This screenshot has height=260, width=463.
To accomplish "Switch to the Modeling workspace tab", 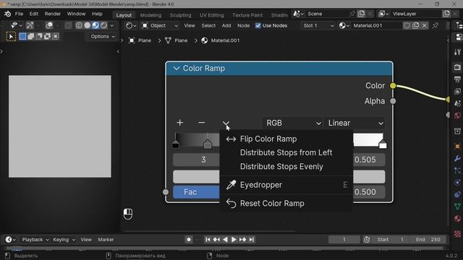I will (x=150, y=15).
